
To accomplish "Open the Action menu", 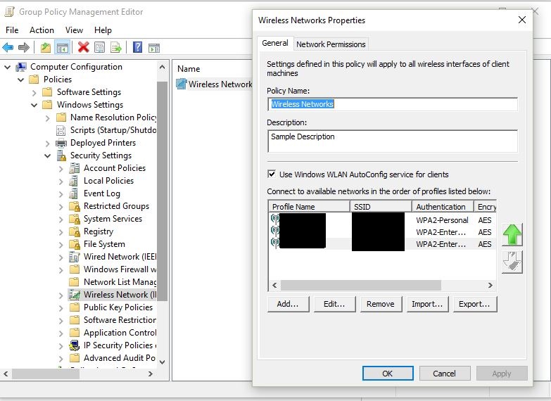I will [42, 30].
